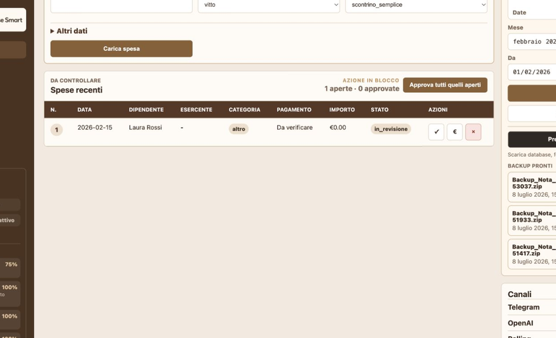Click the 75% progress item in sidebar
The image size is (556, 338).
click(x=10, y=267)
